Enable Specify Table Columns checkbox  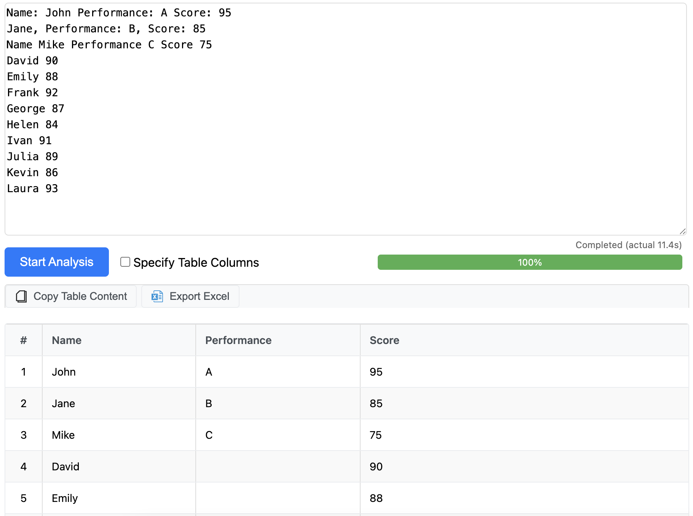(x=125, y=262)
